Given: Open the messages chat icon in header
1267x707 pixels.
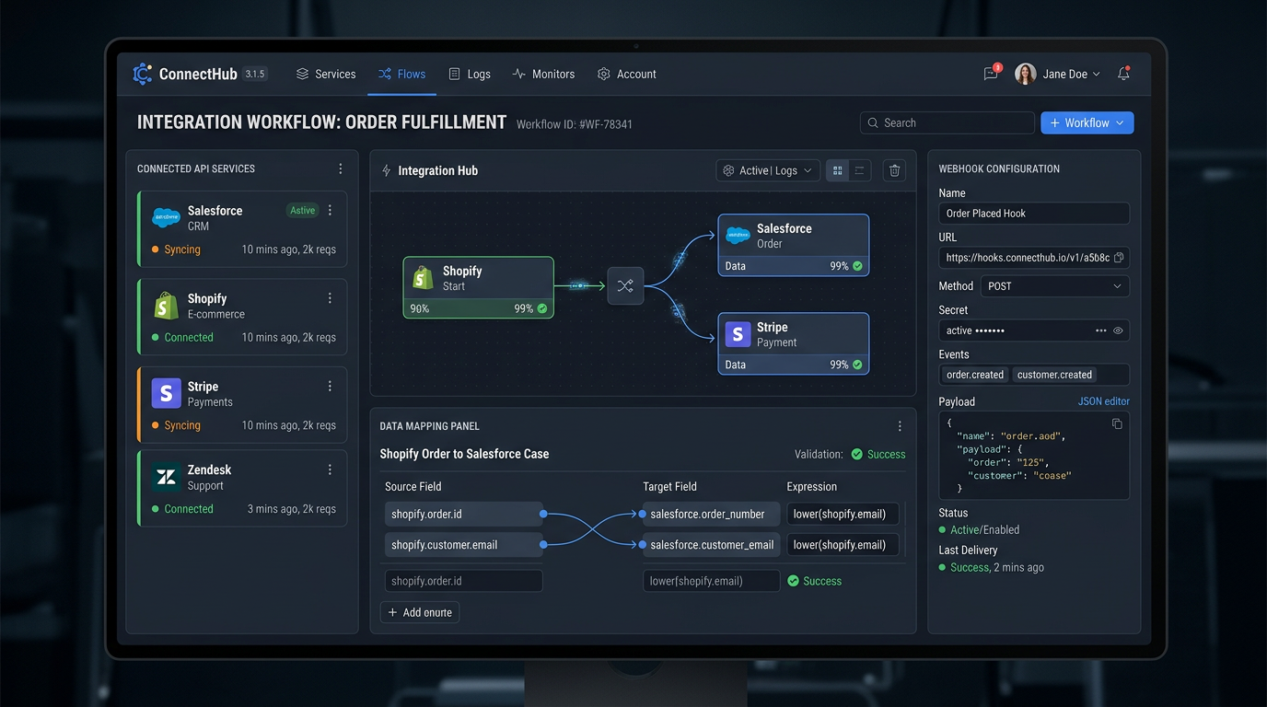Looking at the screenshot, I should 991,74.
